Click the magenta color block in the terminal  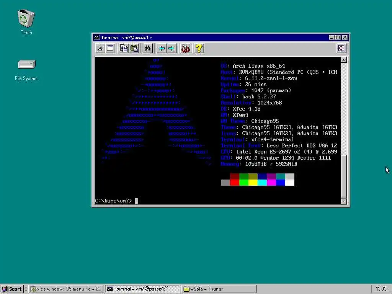[x=271, y=183]
